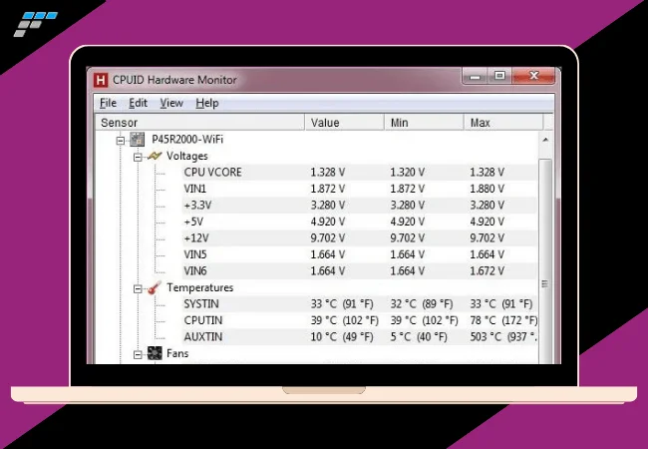The image size is (648, 449).
Task: Open the Edit menu
Action: click(138, 103)
